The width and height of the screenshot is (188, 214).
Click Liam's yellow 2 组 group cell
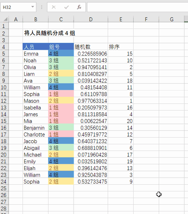click(x=61, y=74)
